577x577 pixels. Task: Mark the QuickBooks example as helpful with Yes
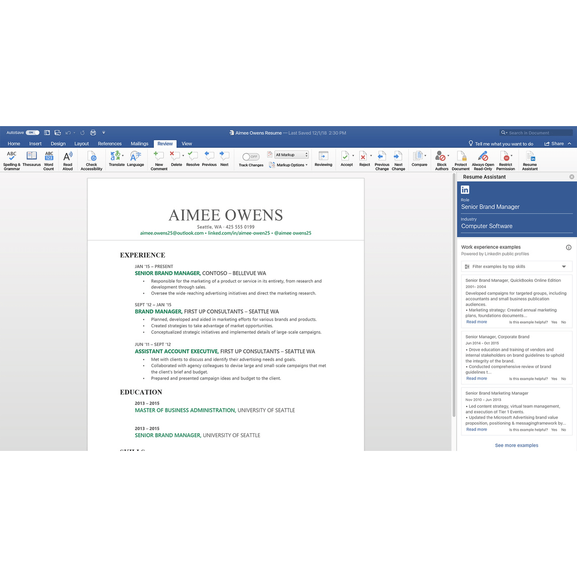[x=554, y=322]
